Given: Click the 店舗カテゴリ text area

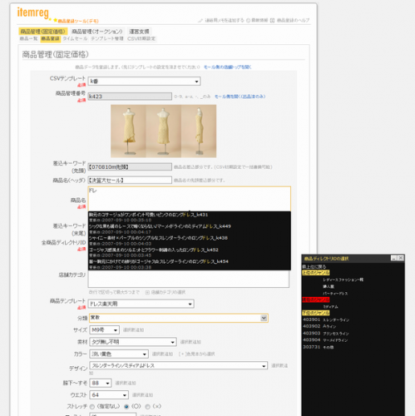Looking at the screenshot, I should click(189, 279).
